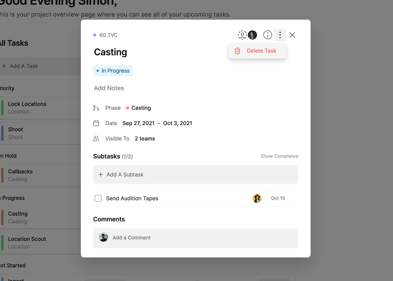Toggle Show Completed subtasks

coord(279,156)
